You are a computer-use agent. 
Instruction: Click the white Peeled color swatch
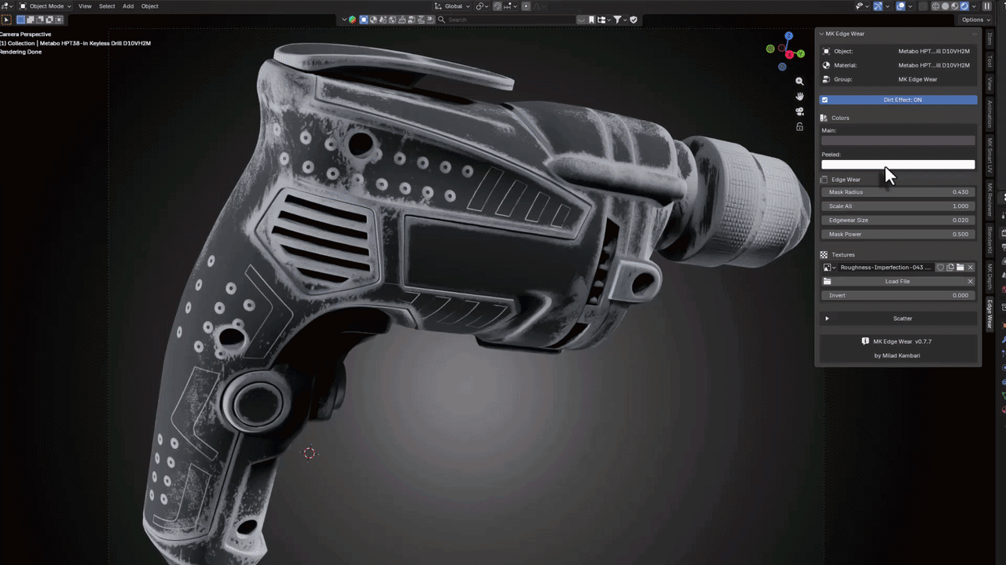tap(898, 165)
